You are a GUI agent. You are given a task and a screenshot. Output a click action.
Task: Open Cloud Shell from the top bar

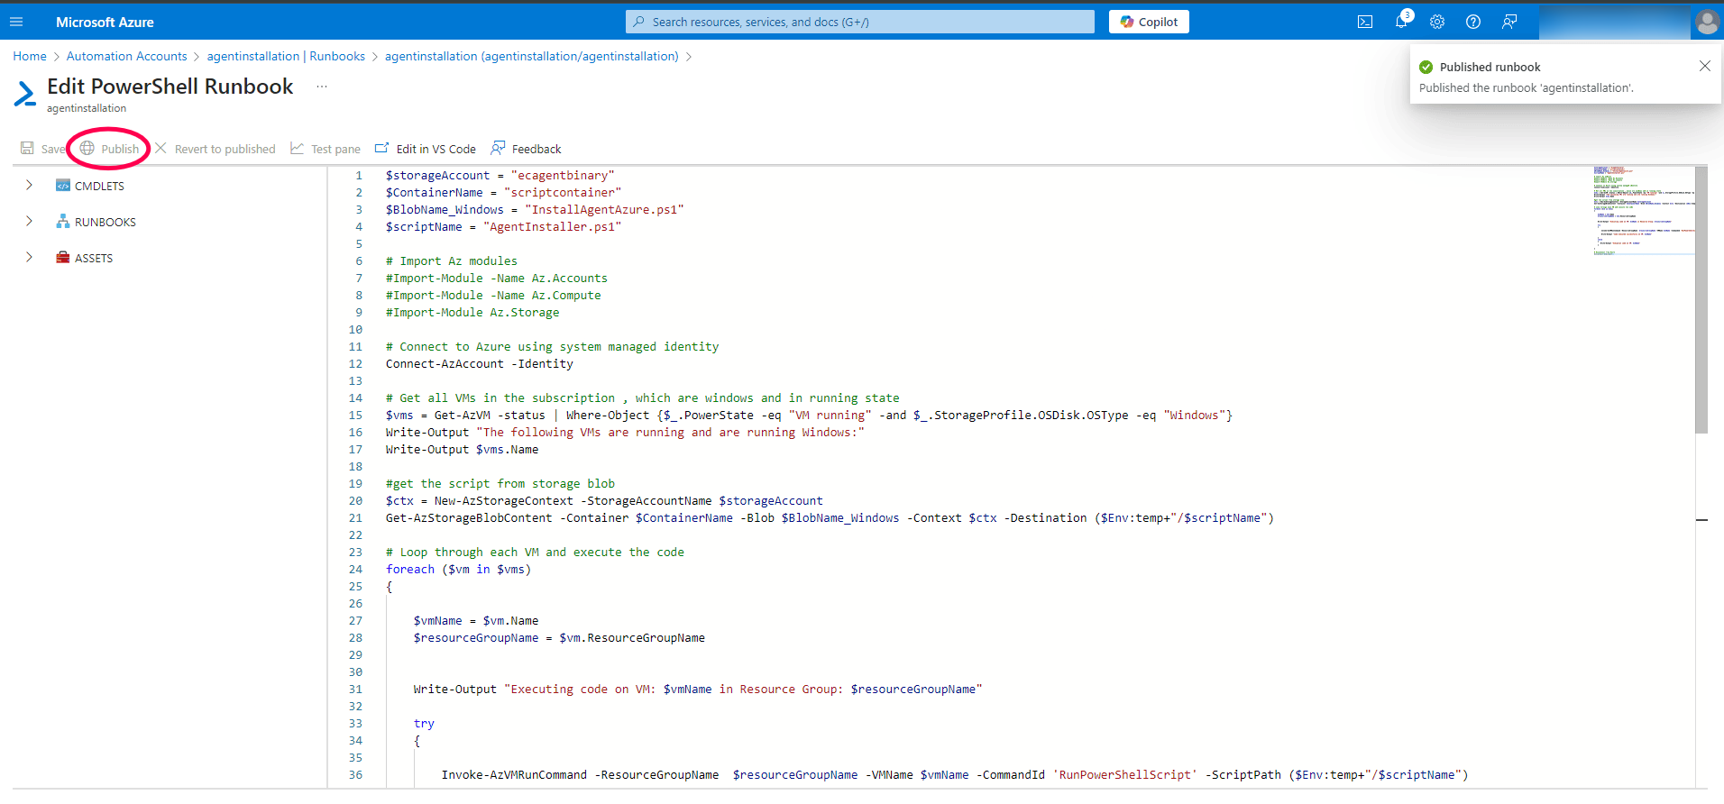pos(1365,22)
